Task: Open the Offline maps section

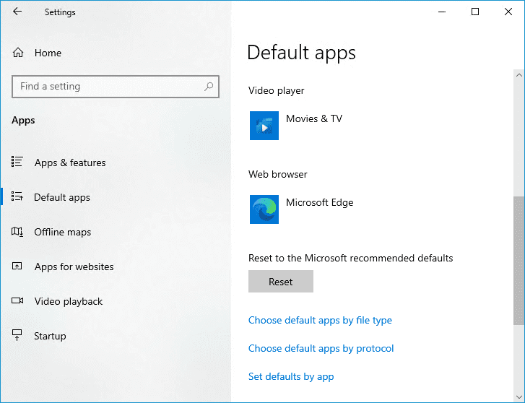Action: (x=62, y=232)
